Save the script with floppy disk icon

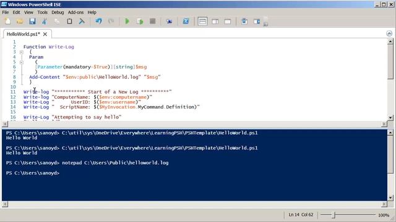(32, 22)
